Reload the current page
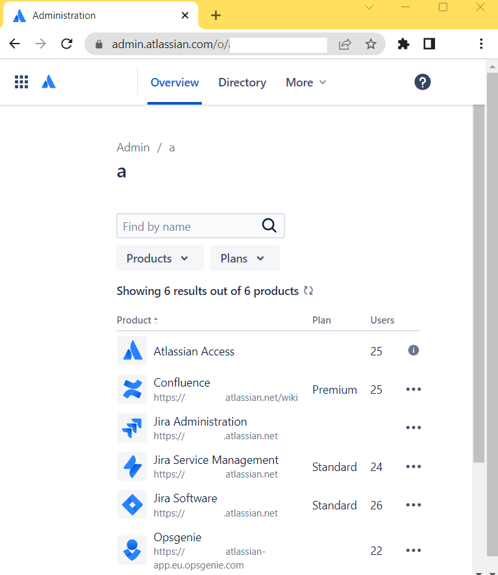Screen dimensions: 498x575 67,44
